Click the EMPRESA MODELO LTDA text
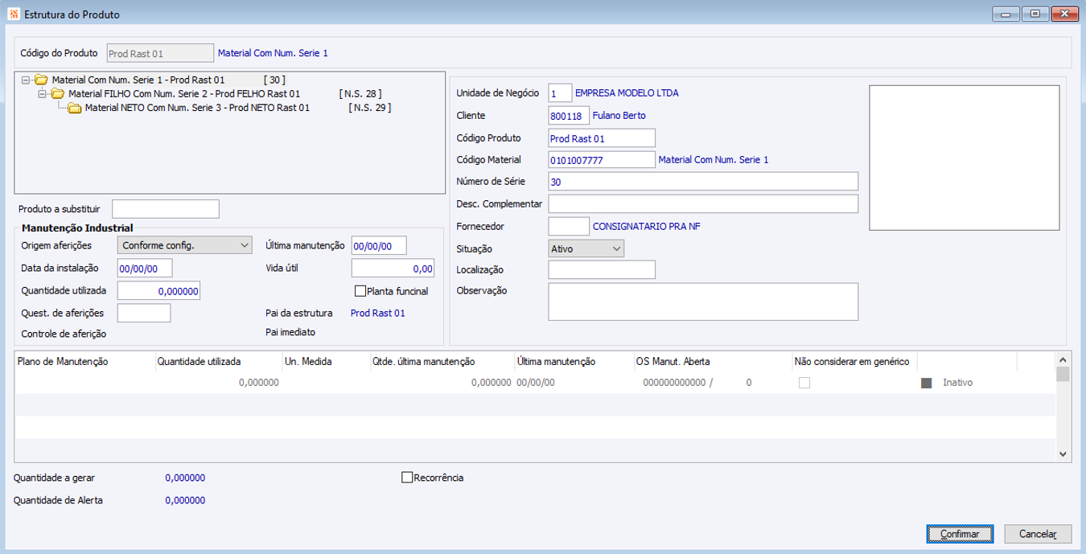Screen dimensions: 1086x554 (627, 93)
